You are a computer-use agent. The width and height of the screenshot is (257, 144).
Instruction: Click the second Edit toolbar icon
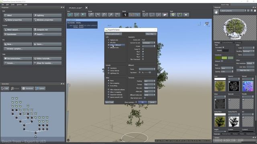pyautogui.click(x=152, y=15)
